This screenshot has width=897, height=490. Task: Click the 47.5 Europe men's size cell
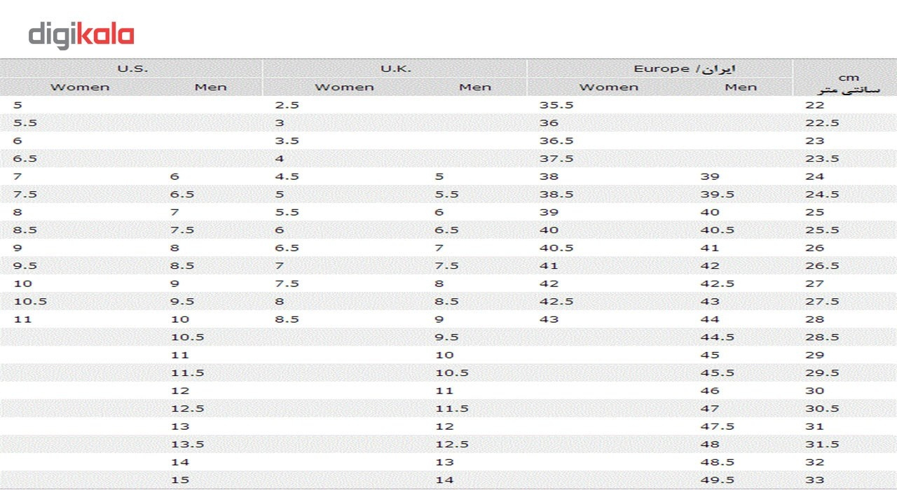click(717, 426)
